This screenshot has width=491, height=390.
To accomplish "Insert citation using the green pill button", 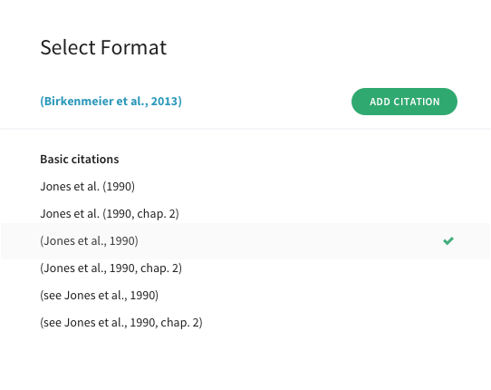I will coord(404,102).
